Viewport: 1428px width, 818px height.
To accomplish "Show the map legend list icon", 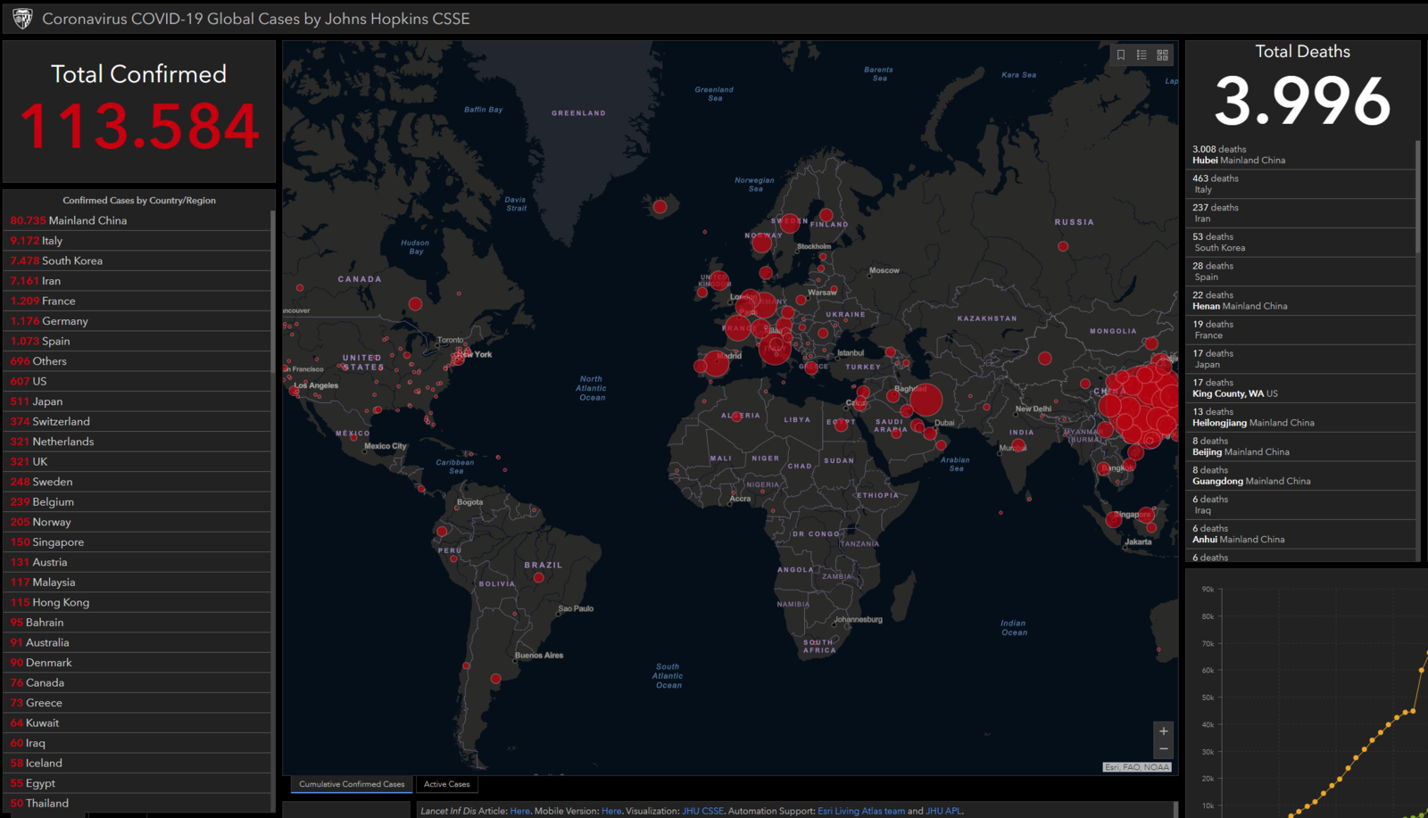I will (x=1142, y=55).
